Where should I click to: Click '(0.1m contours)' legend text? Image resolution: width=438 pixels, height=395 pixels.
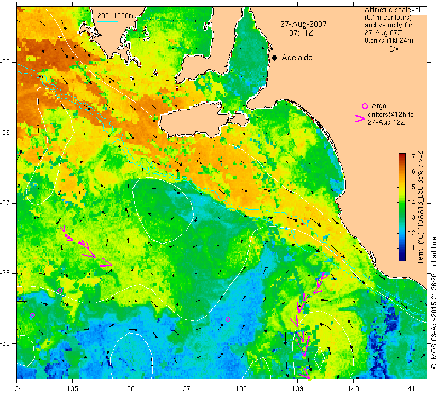point(388,18)
